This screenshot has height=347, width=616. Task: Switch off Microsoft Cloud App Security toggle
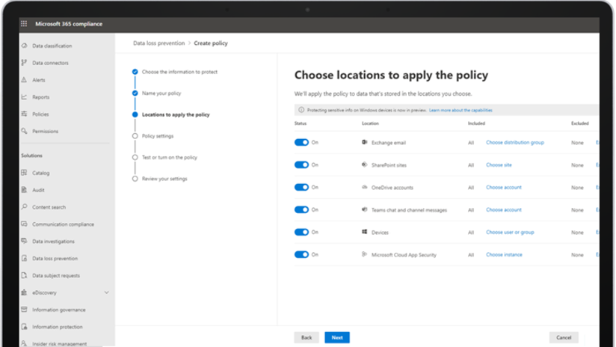pos(302,254)
